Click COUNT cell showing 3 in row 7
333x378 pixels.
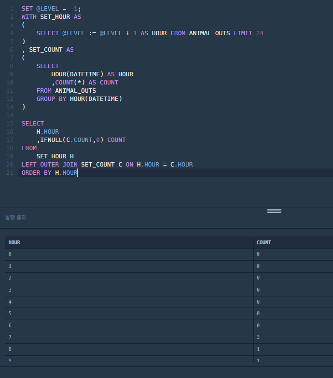293,337
